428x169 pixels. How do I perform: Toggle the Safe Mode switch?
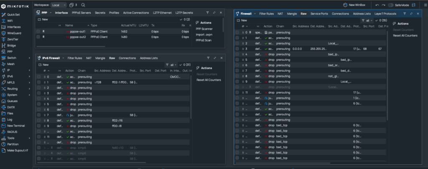coord(391,5)
